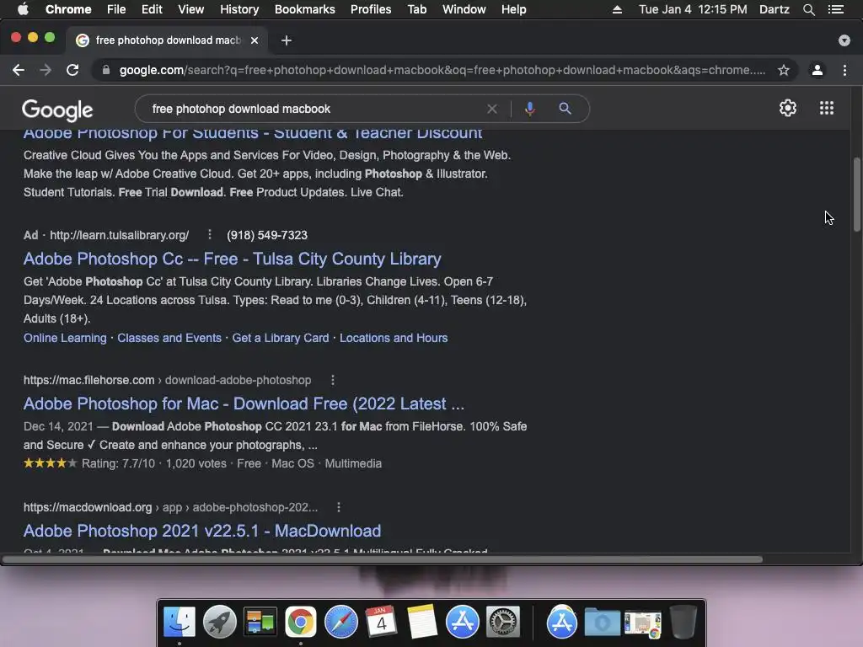Image resolution: width=863 pixels, height=647 pixels.
Task: Launch Launchpad from the Dock
Action: pyautogui.click(x=220, y=622)
